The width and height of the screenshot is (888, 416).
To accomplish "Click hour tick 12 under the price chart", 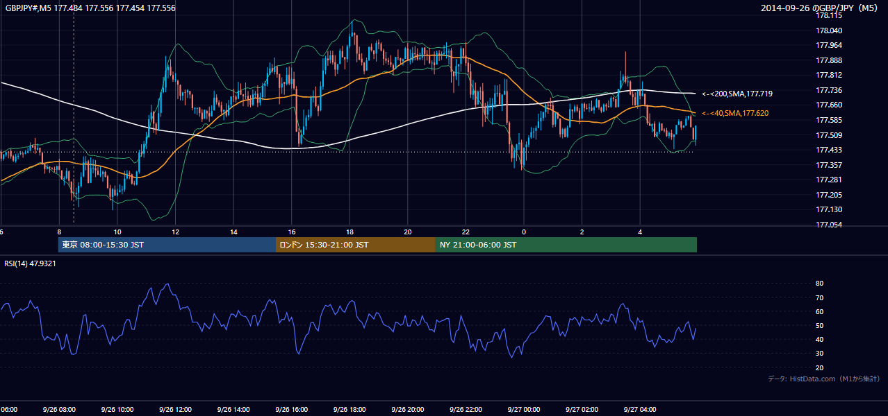I will [x=176, y=232].
